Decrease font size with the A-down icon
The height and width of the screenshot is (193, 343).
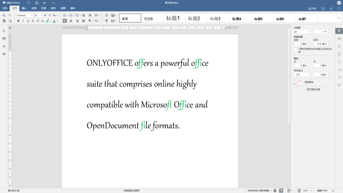pos(50,15)
